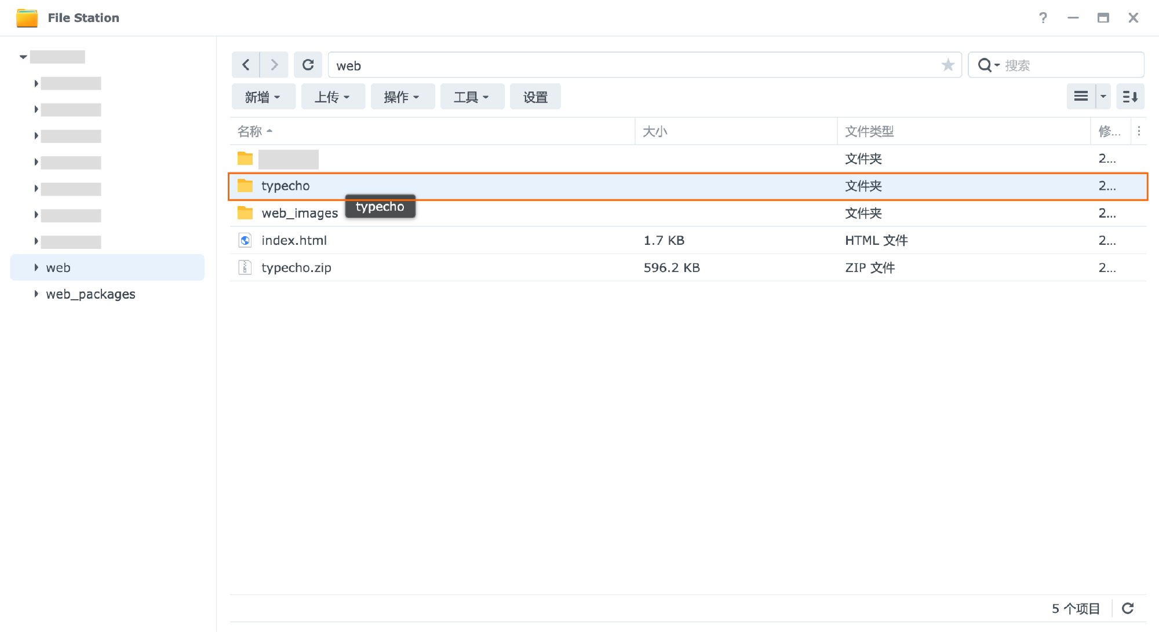Open the view mode dropdown arrow
The width and height of the screenshot is (1159, 632).
point(1103,97)
